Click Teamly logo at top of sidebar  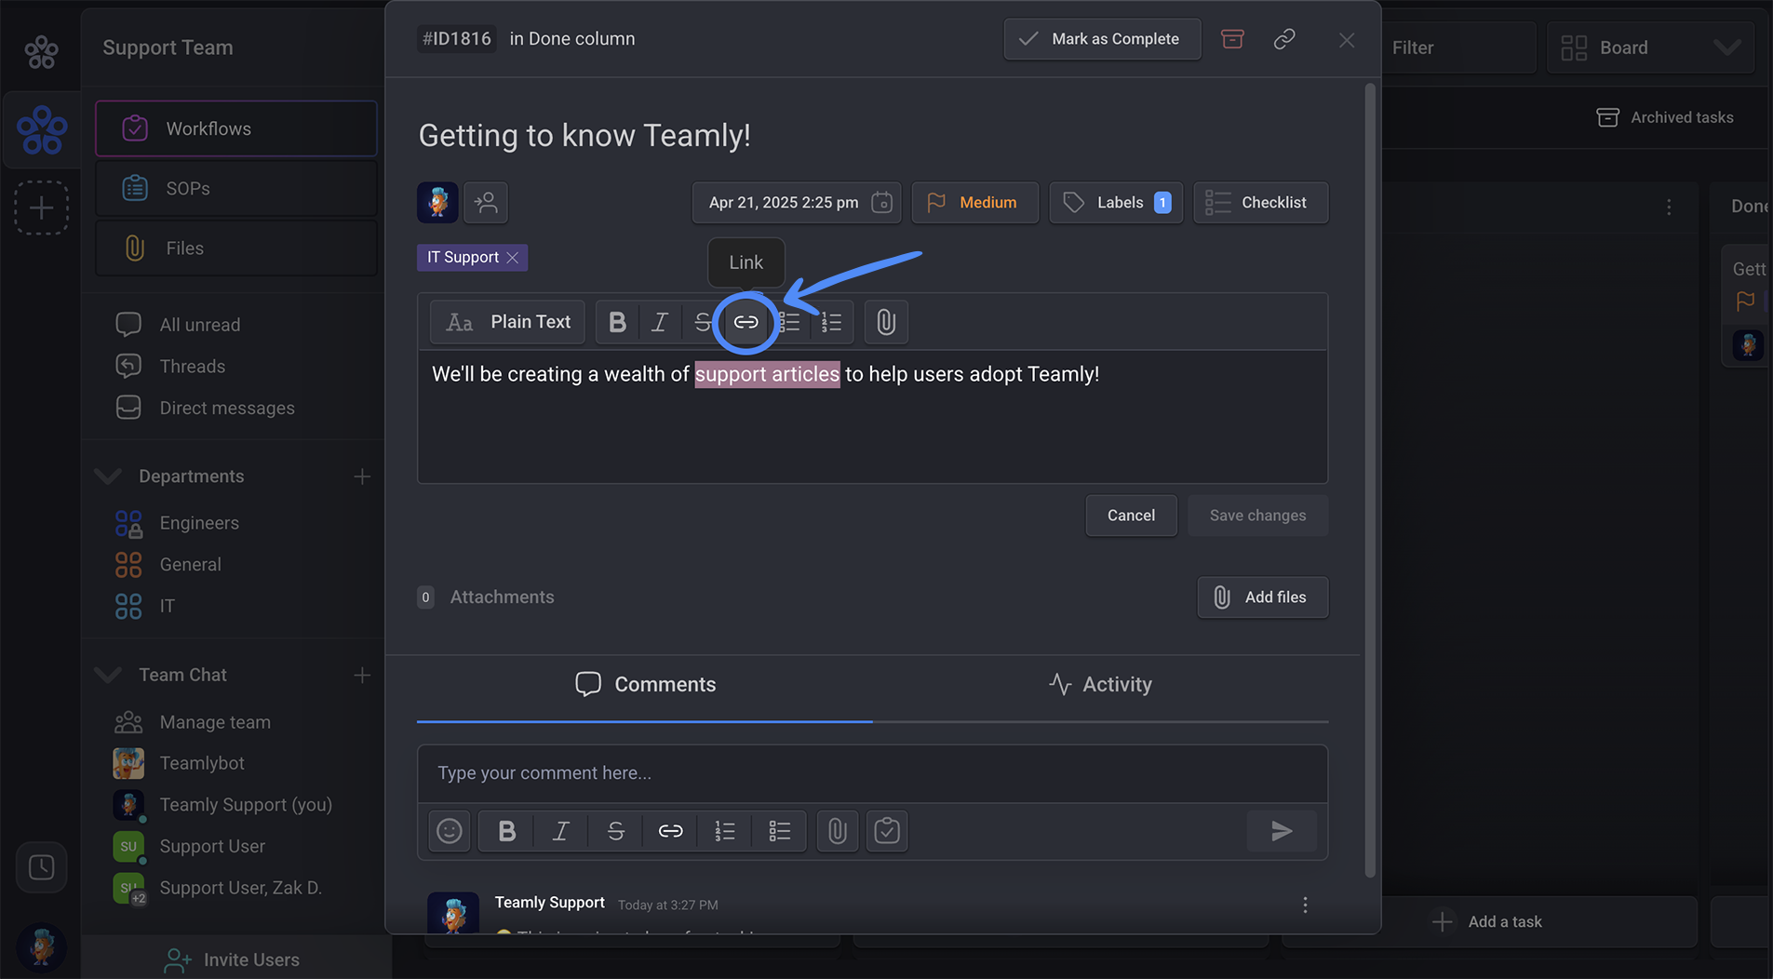pyautogui.click(x=41, y=52)
